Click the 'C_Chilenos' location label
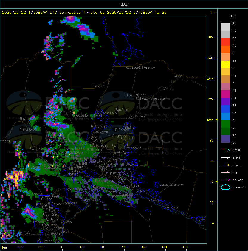This screenshot has height=251, width=248. [x=28, y=130]
